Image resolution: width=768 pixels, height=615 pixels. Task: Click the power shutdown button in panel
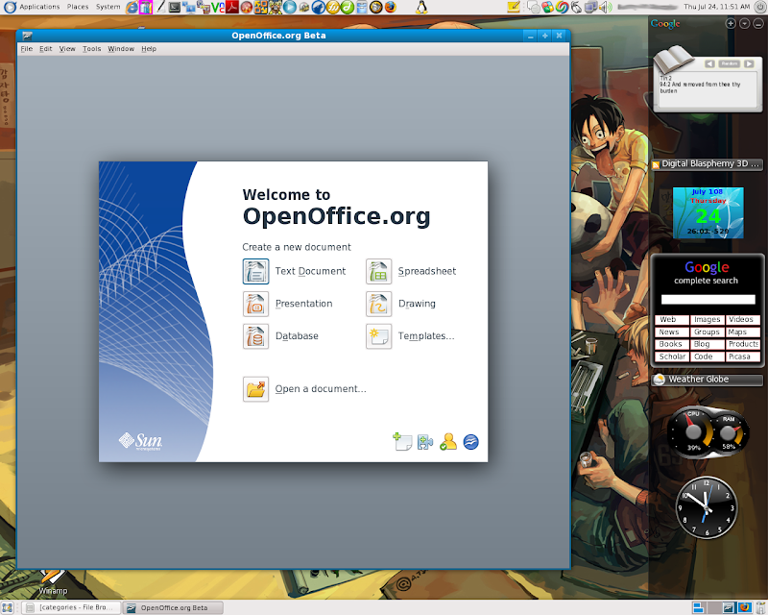760,7
